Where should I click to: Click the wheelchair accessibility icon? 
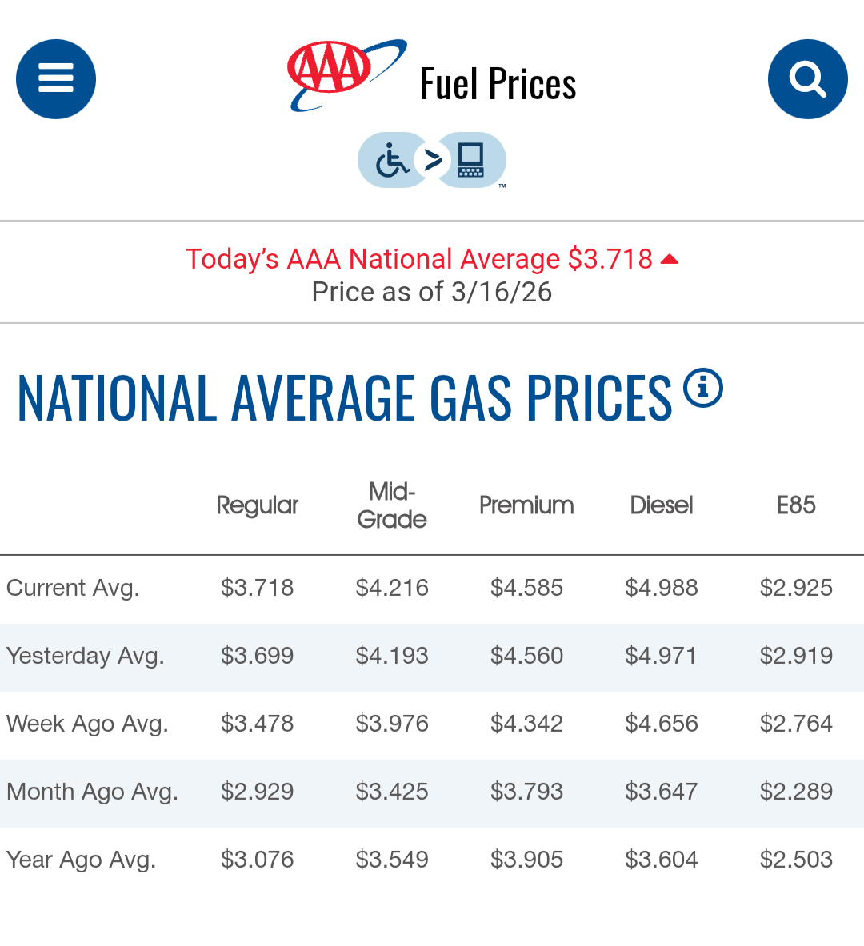[392, 160]
